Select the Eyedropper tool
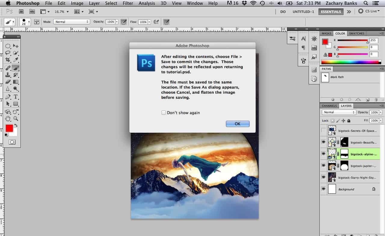The image size is (385, 236). click(16, 60)
